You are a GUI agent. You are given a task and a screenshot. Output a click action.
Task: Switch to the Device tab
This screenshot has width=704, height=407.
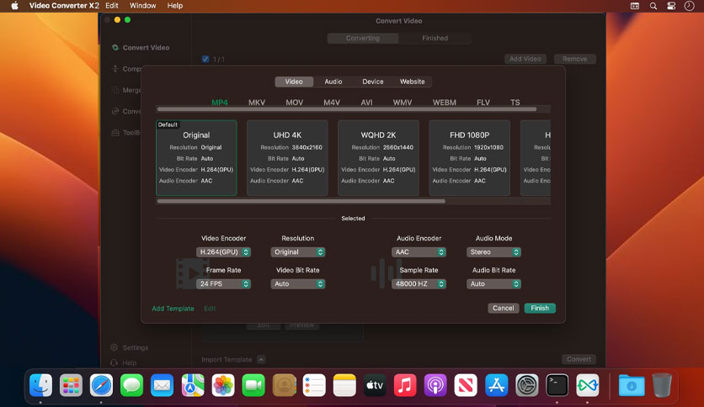[373, 82]
